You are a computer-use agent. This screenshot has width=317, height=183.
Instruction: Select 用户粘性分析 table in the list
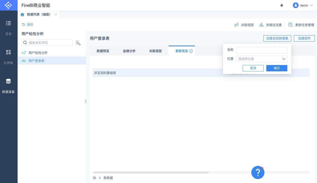click(x=52, y=53)
